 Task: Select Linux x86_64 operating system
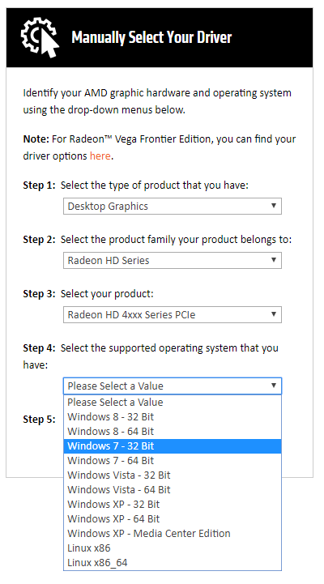173,563
